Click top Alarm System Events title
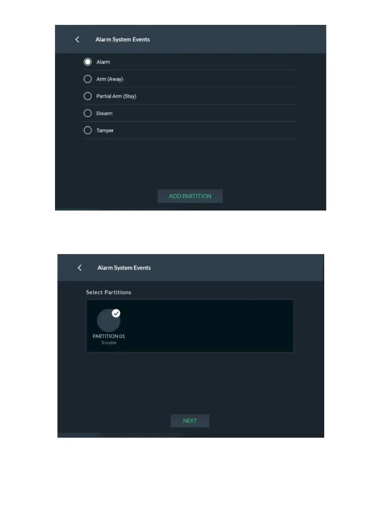 coord(123,40)
